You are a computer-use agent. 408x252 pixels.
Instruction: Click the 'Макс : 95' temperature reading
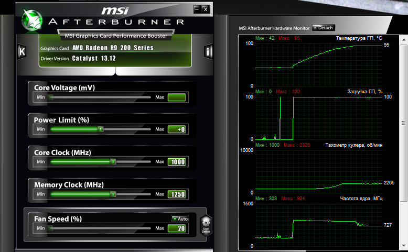click(289, 38)
